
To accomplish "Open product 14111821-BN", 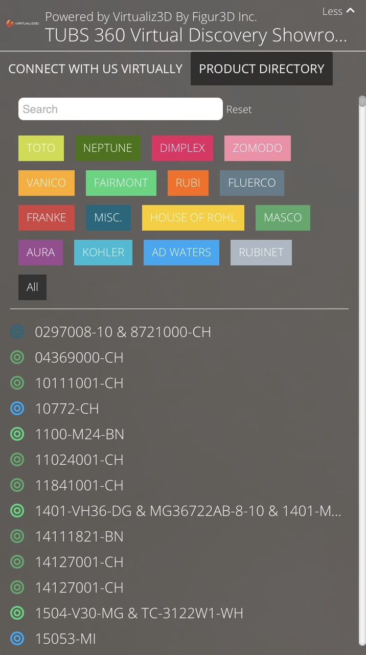I will click(x=79, y=536).
